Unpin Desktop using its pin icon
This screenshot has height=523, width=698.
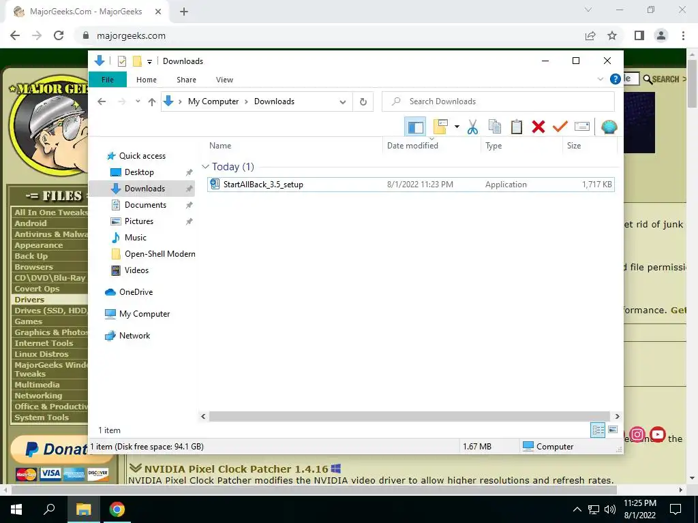(189, 172)
